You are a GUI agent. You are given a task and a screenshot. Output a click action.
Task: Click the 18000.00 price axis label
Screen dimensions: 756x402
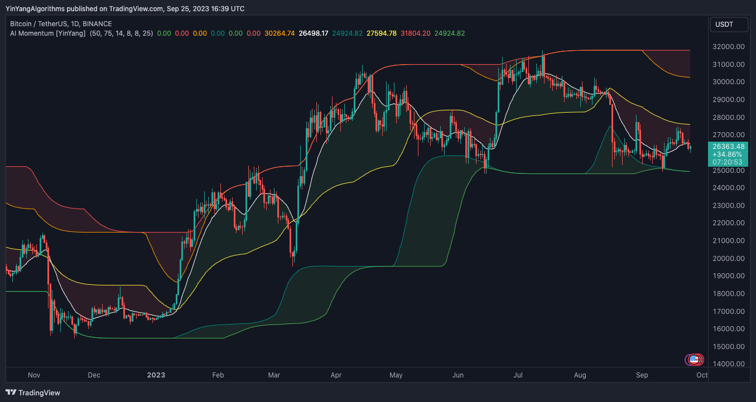pyautogui.click(x=729, y=294)
